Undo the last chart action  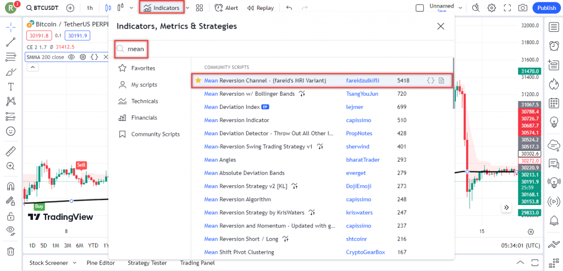coord(289,8)
